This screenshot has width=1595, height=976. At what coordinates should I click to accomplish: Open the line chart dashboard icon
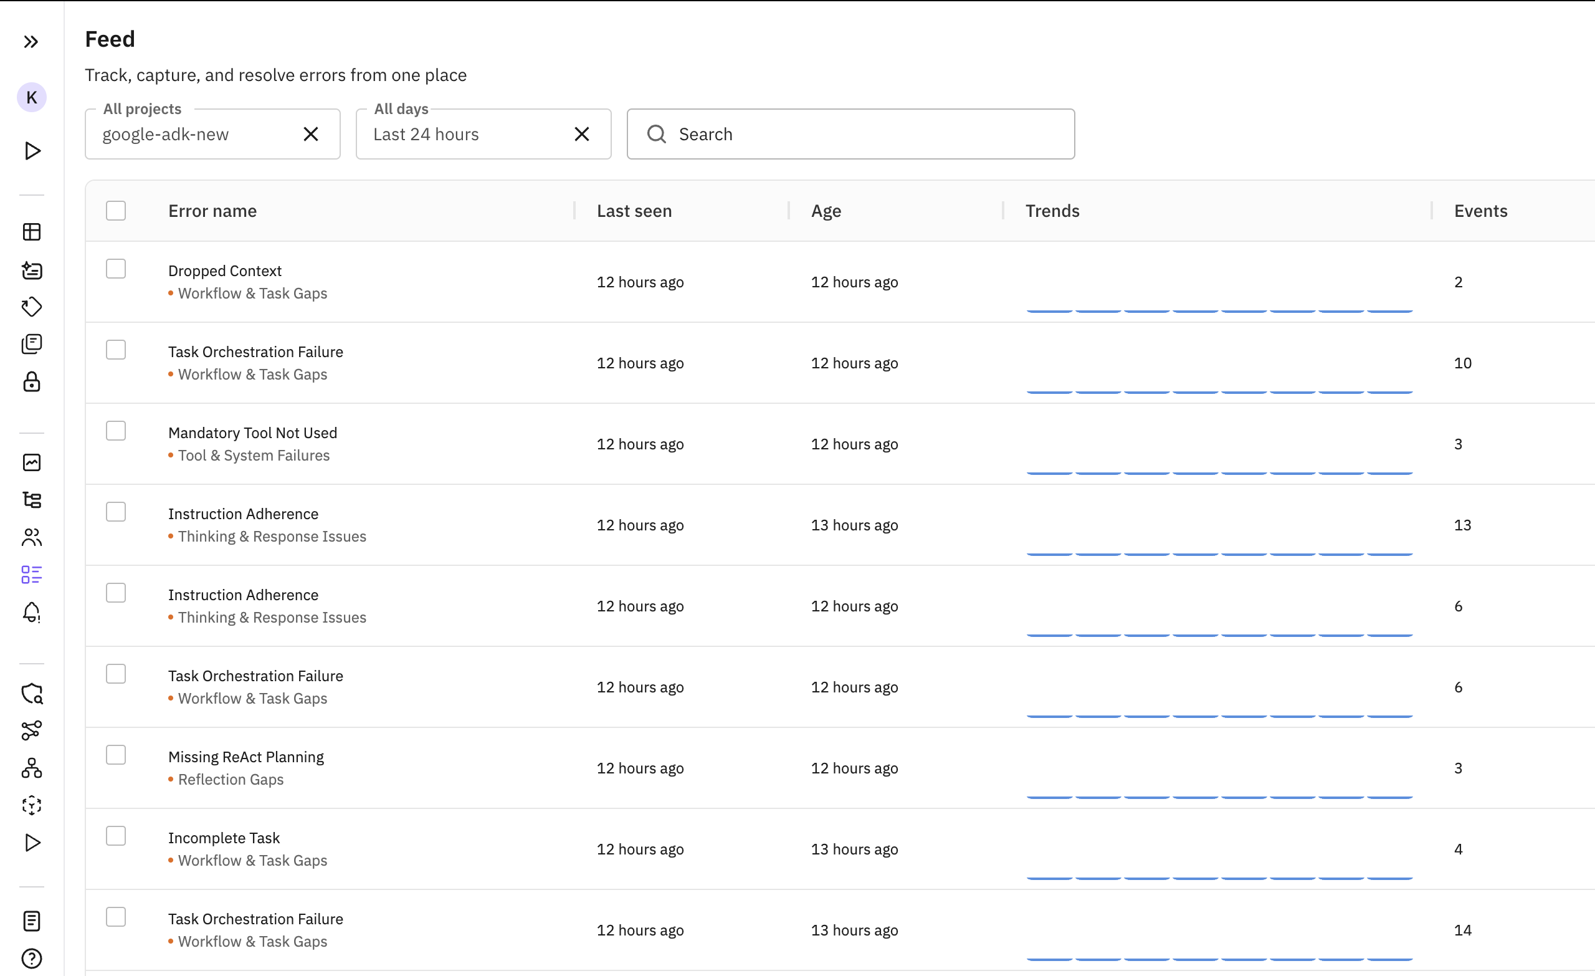[32, 462]
